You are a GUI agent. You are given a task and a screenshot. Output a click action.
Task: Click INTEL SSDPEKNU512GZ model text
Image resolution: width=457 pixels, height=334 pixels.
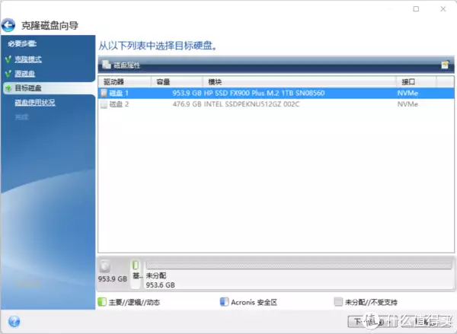click(251, 104)
